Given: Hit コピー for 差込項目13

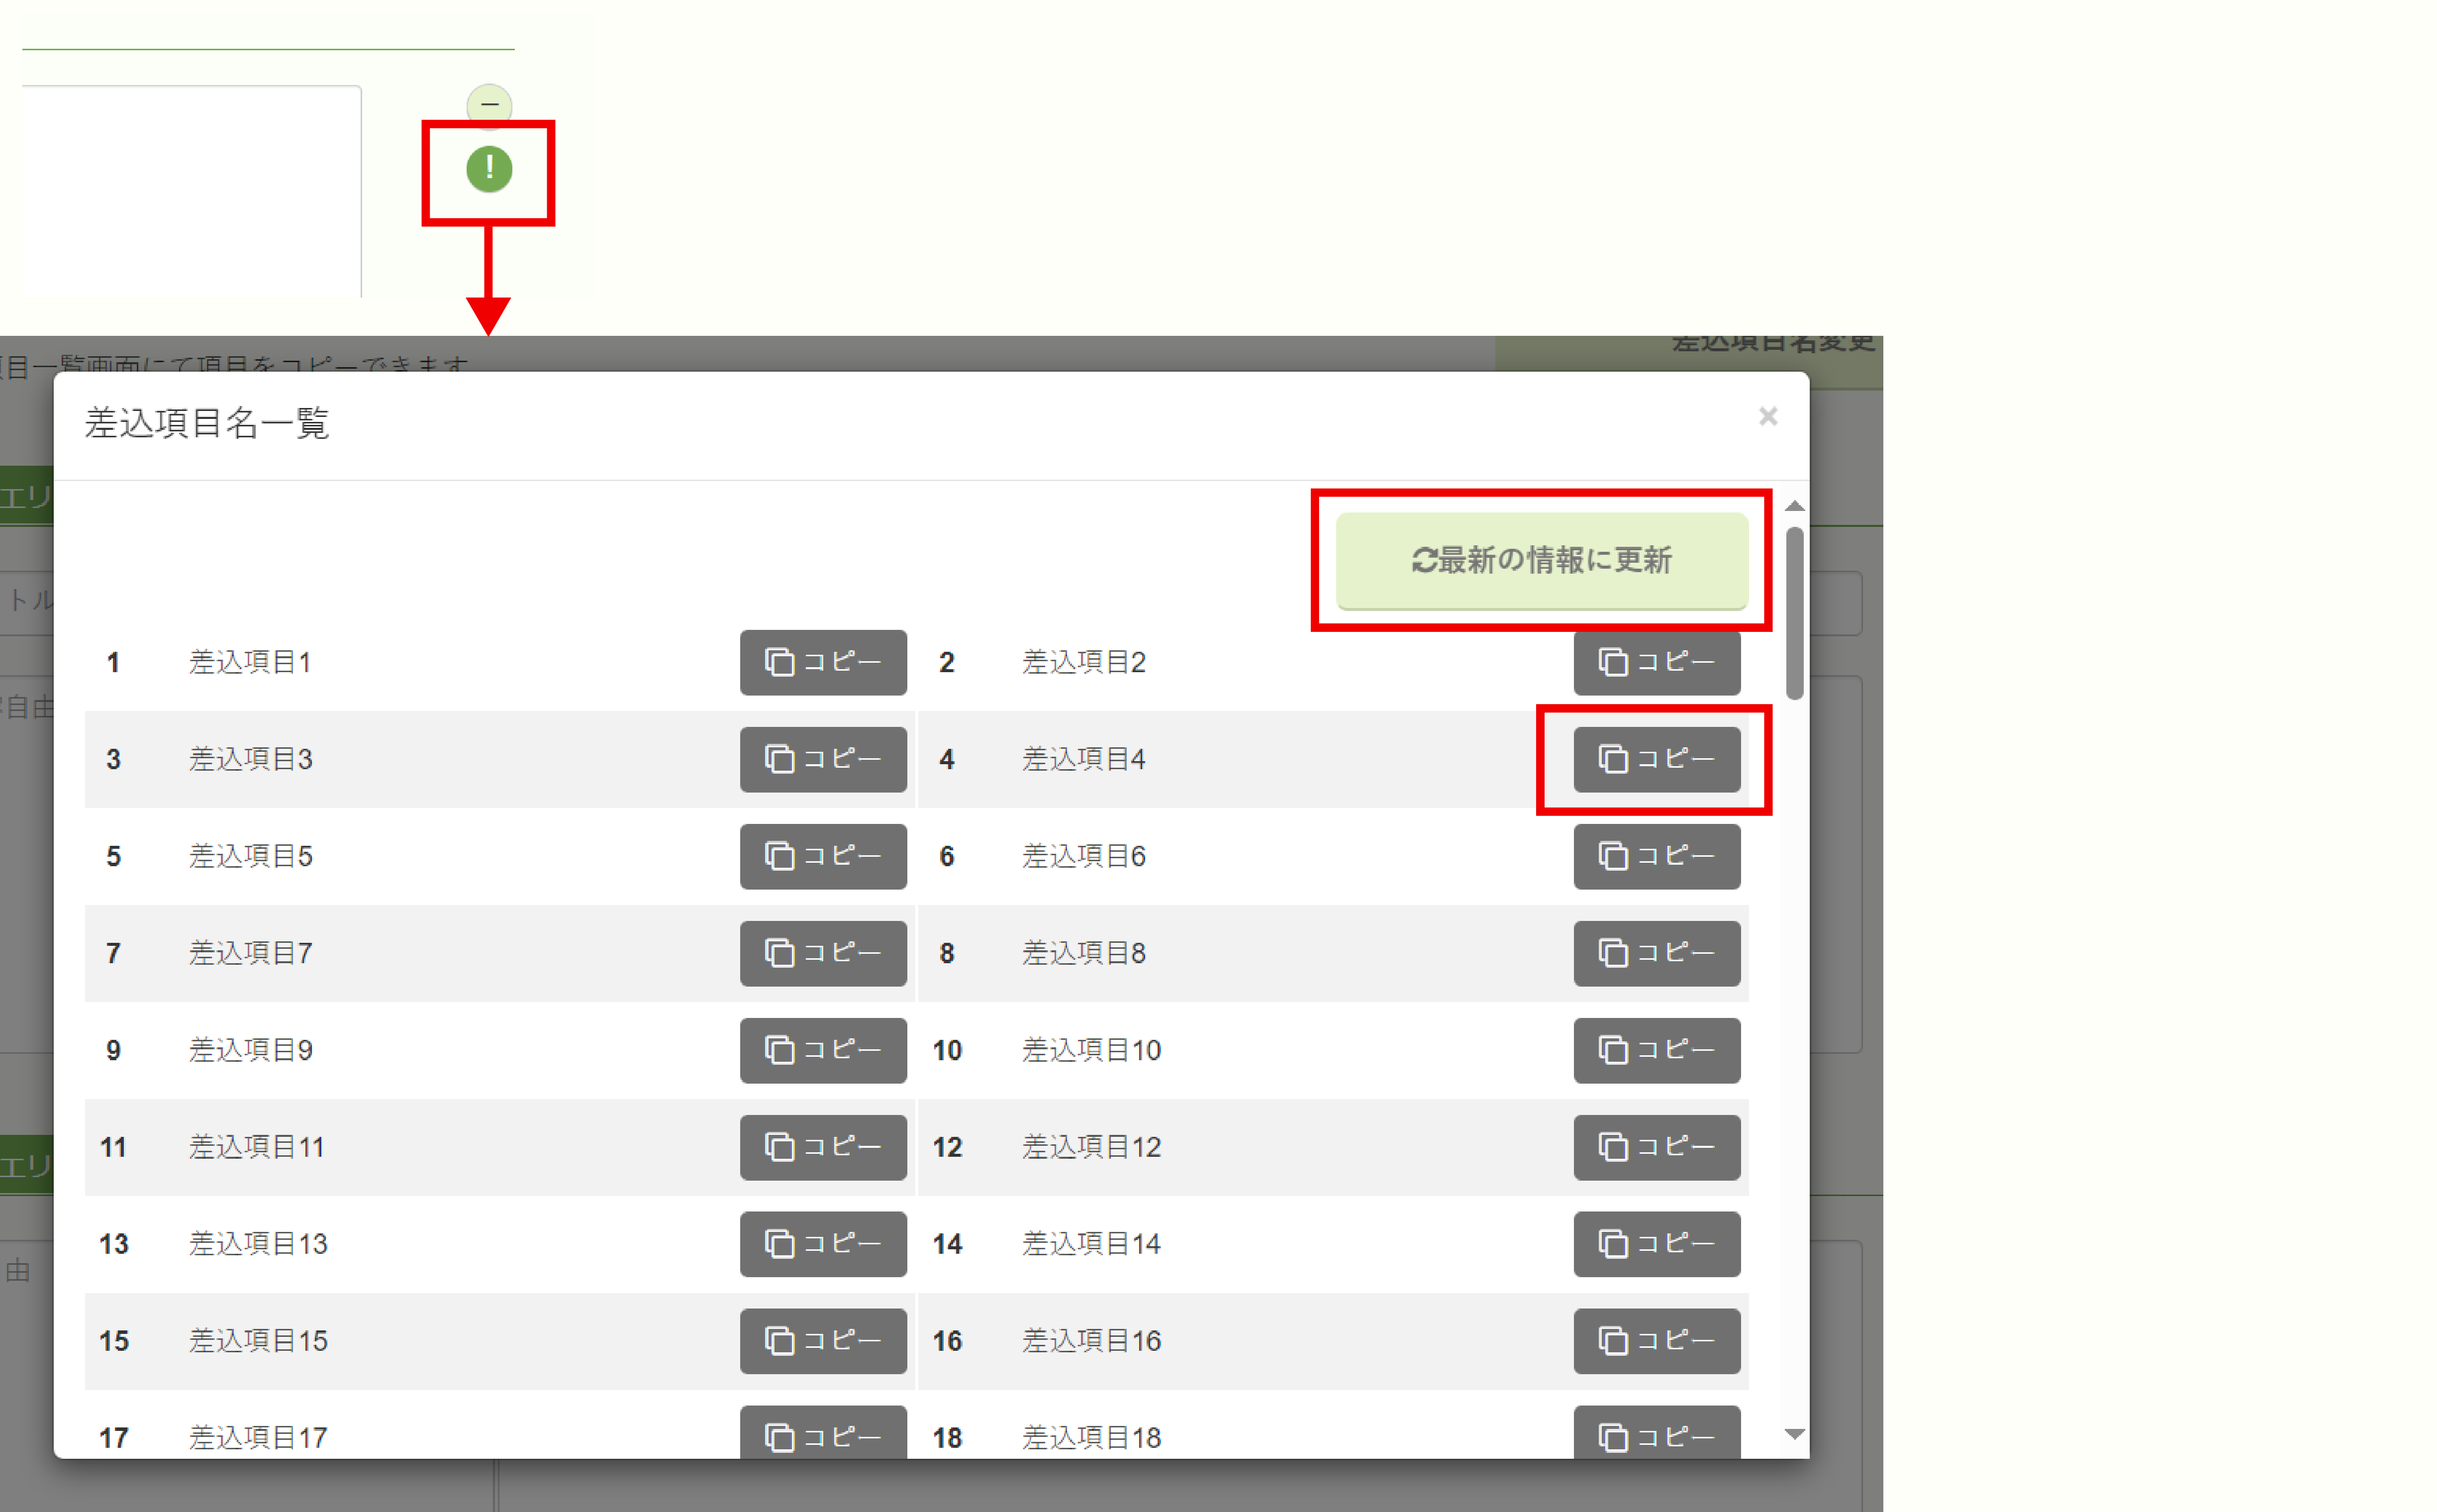Looking at the screenshot, I should pos(823,1244).
